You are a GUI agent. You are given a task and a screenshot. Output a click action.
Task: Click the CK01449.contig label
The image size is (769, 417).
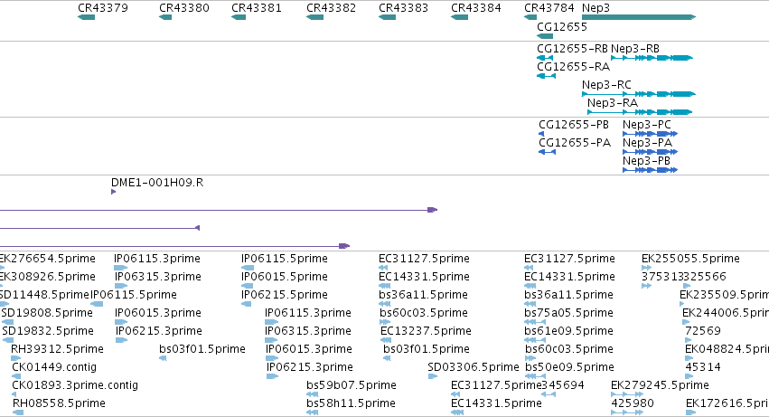pos(54,367)
